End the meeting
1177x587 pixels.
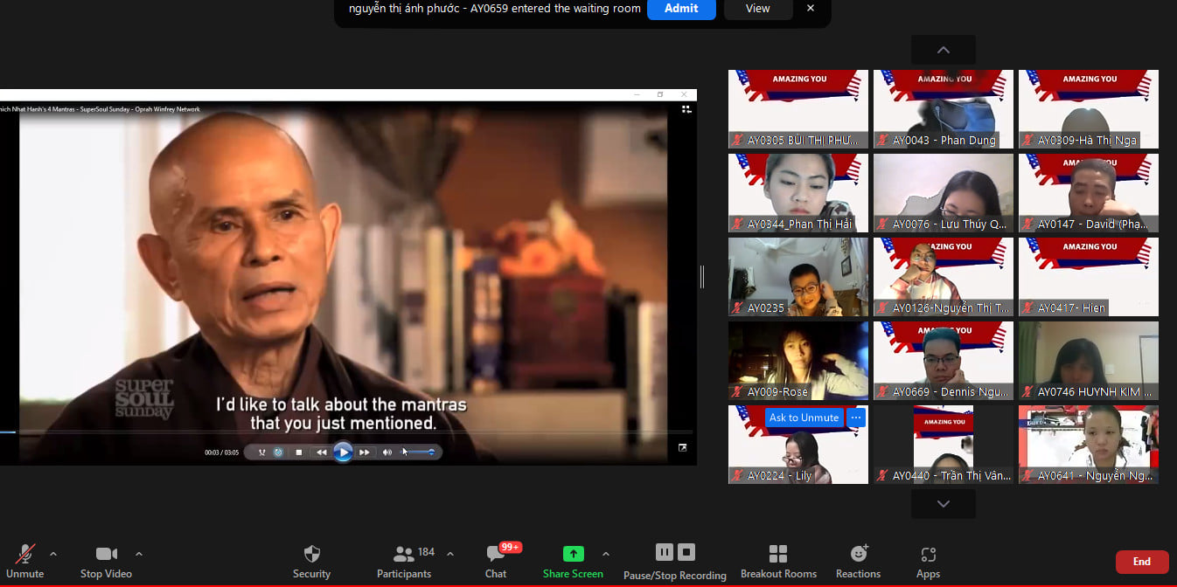click(1141, 562)
